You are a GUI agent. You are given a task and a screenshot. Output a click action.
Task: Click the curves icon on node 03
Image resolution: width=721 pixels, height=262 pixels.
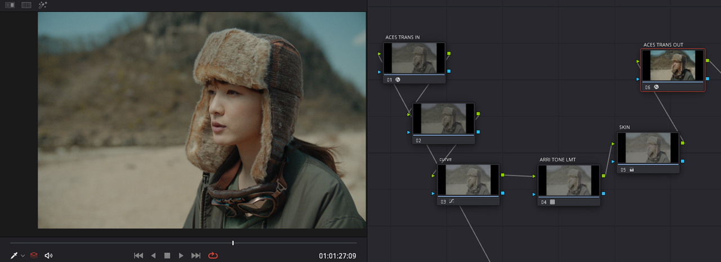pos(452,201)
